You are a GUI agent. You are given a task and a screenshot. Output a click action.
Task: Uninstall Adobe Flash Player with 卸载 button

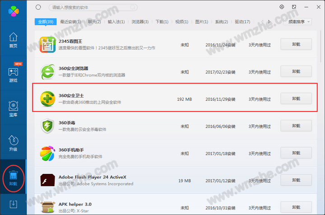point(296,180)
